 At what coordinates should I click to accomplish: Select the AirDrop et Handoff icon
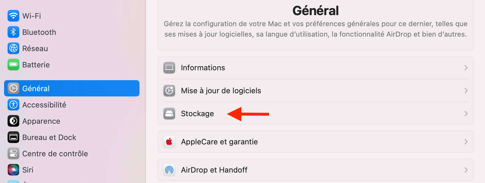tap(169, 170)
